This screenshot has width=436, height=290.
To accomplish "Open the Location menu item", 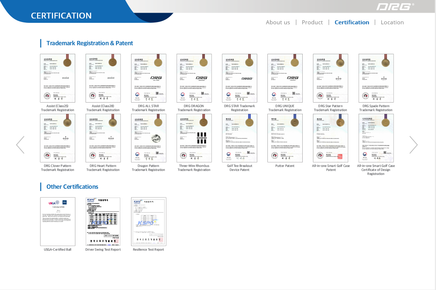I will point(392,22).
